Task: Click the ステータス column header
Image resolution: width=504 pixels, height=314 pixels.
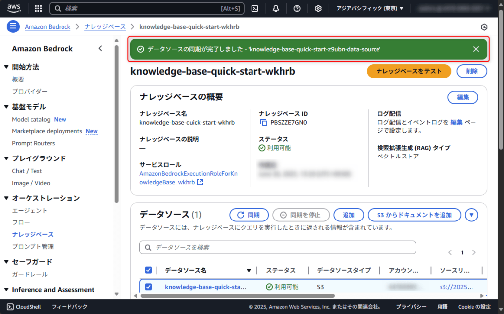Action: tap(281, 270)
